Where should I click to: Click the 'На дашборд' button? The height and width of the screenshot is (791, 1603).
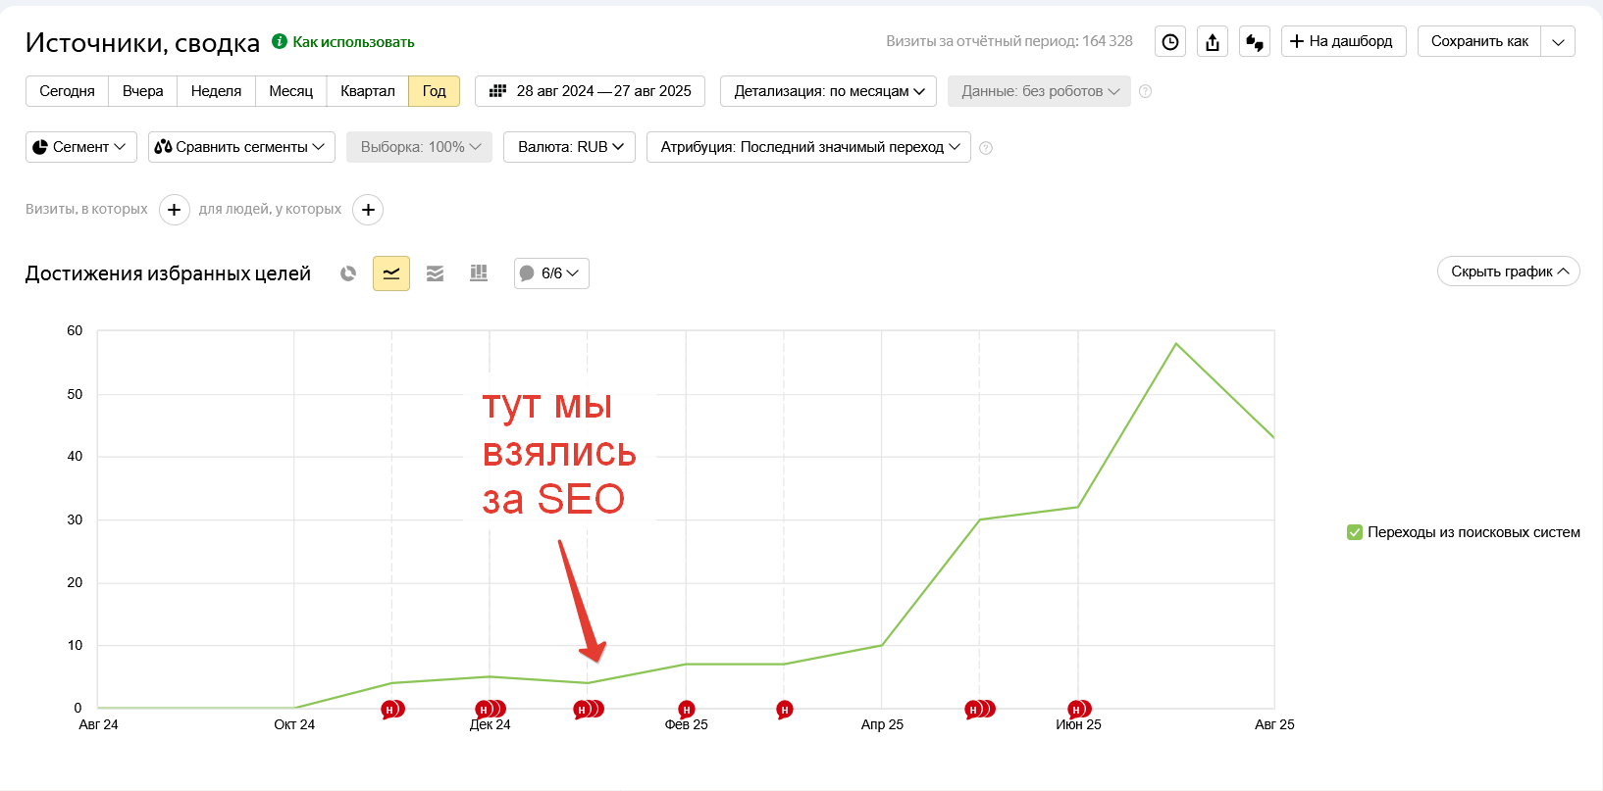click(1343, 41)
